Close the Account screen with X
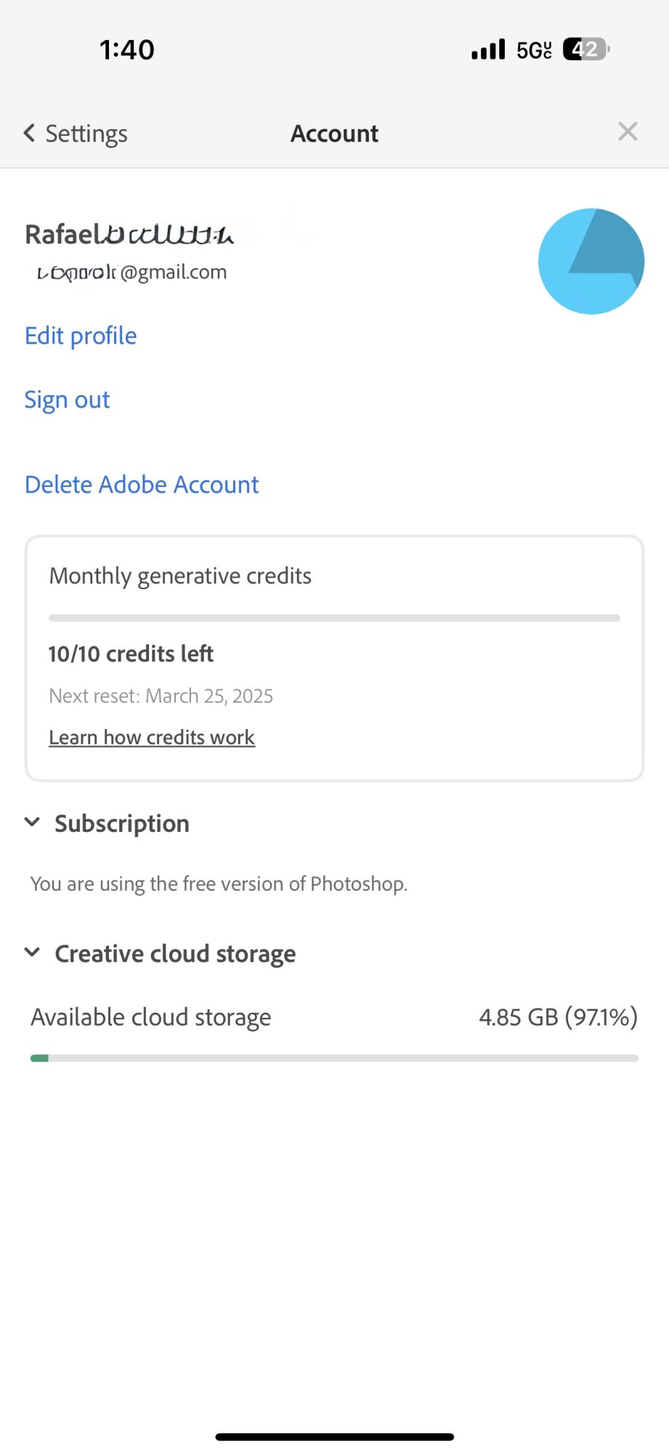The height and width of the screenshot is (1453, 669). (x=628, y=131)
